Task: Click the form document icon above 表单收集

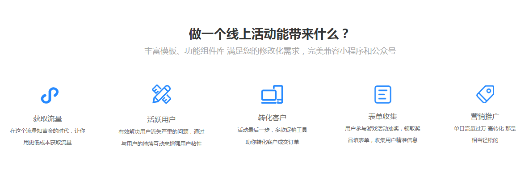Action: click(x=382, y=95)
